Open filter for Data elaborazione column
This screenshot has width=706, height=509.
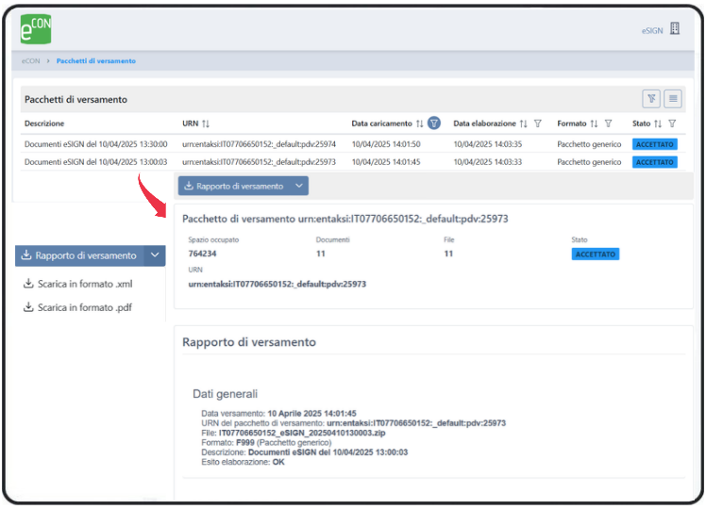[538, 123]
